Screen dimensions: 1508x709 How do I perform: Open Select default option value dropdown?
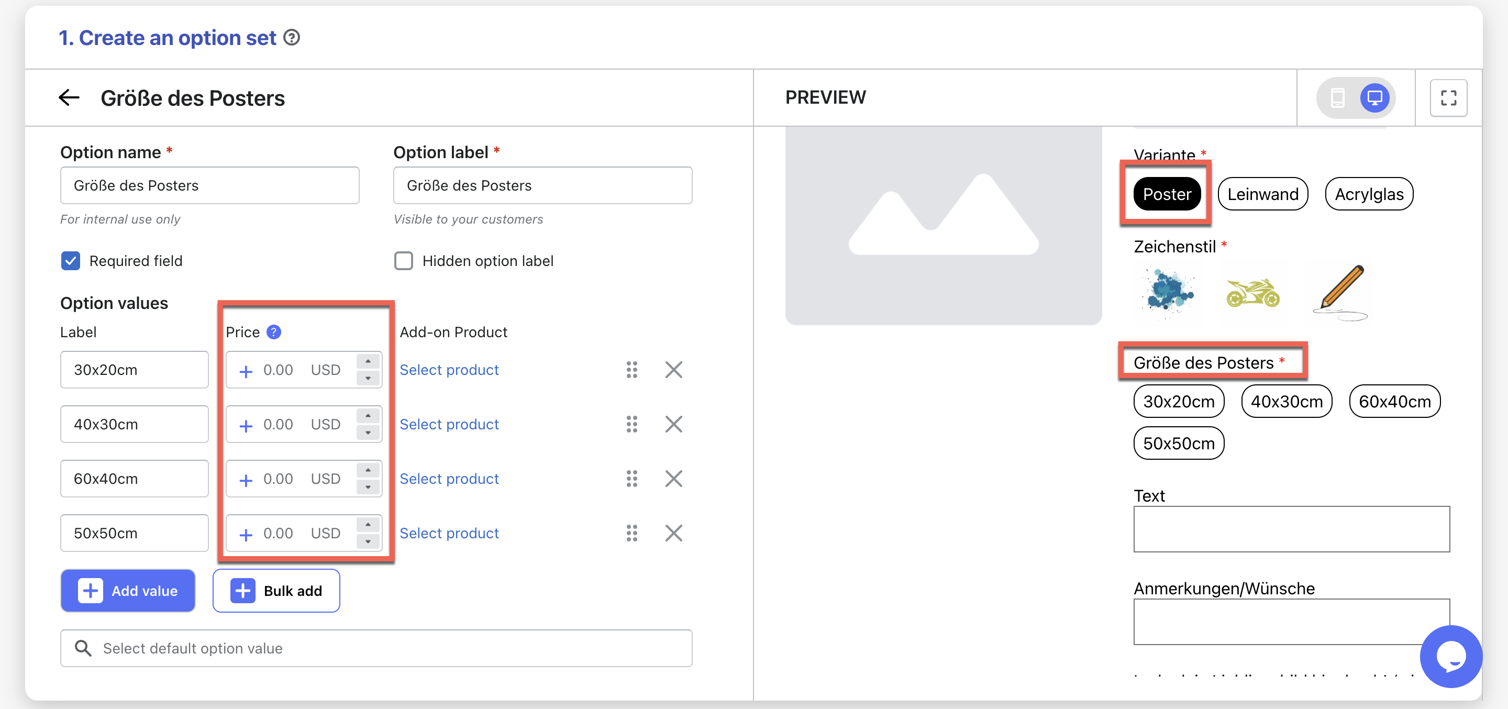pos(376,648)
